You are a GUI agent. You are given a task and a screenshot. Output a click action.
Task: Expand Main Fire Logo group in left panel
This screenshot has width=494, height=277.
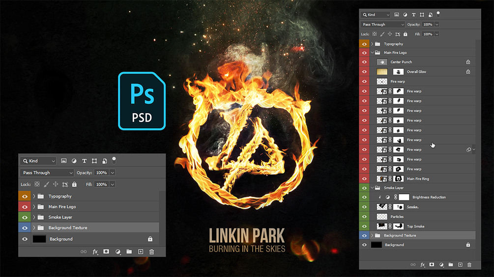pyautogui.click(x=34, y=207)
